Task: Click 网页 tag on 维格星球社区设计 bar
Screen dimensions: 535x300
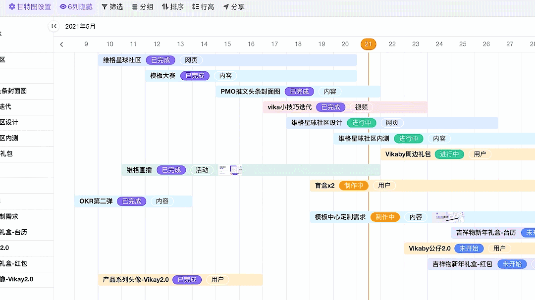Action: tap(392, 123)
